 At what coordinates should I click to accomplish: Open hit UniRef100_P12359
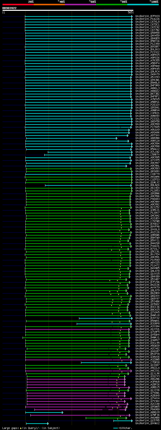click(147, 44)
